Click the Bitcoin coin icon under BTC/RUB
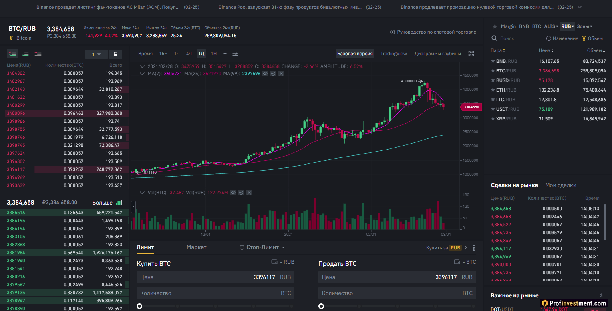The image size is (612, 311). pyautogui.click(x=12, y=38)
